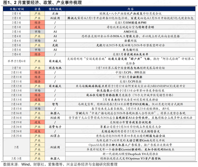Click the 特朗普 2月24日发表国情咨文 entry

130,131
